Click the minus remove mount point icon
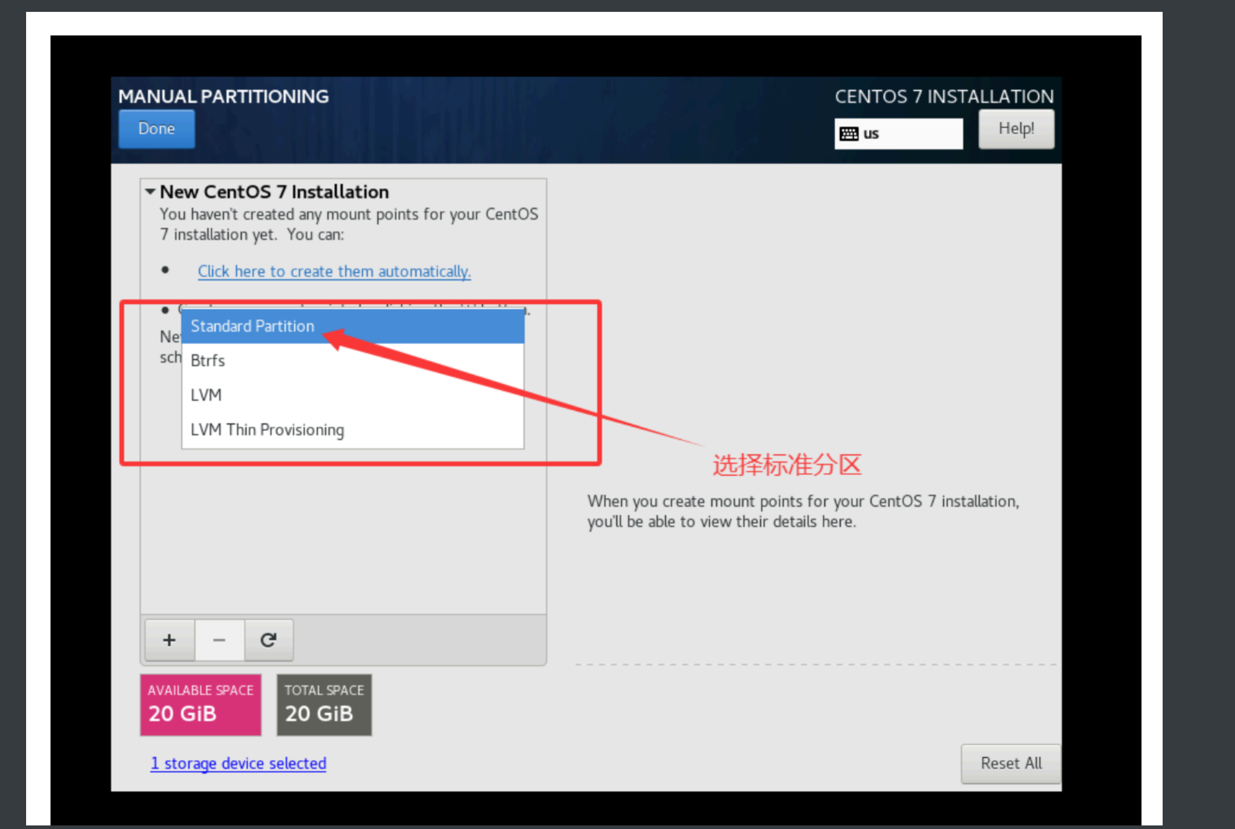This screenshot has height=829, width=1235. (x=219, y=640)
